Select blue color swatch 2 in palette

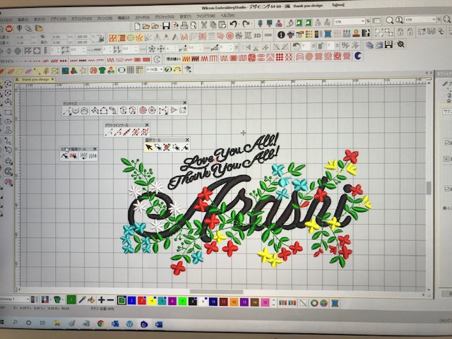(x=131, y=301)
